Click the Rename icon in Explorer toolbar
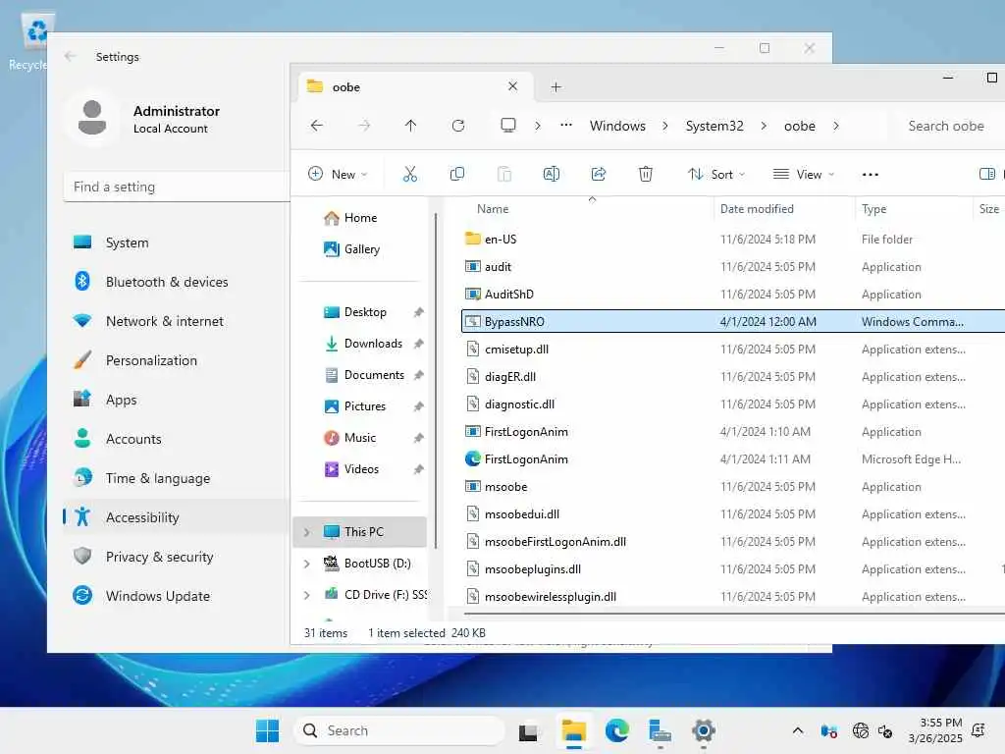1005x754 pixels. (552, 174)
